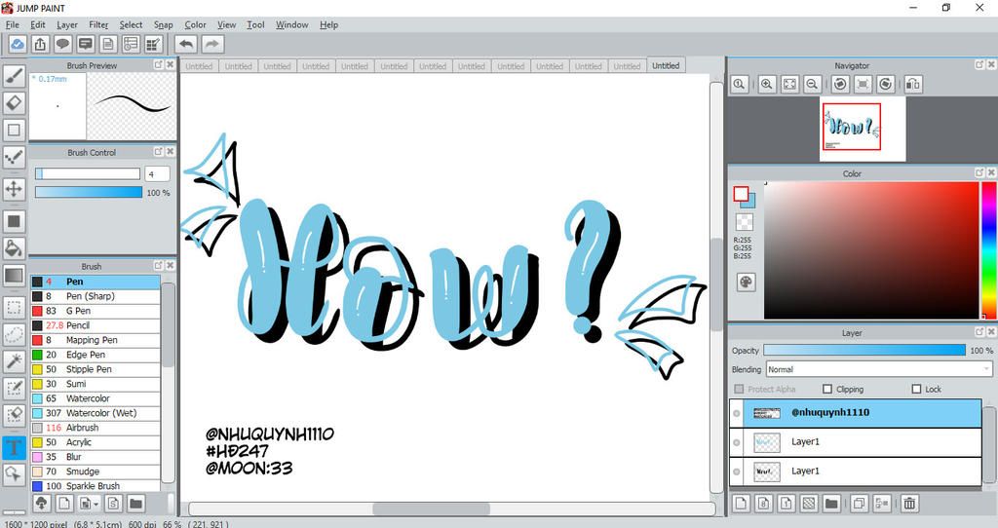Enable the layer Lock checkbox
Viewport: 998px width, 528px height.
(x=916, y=389)
